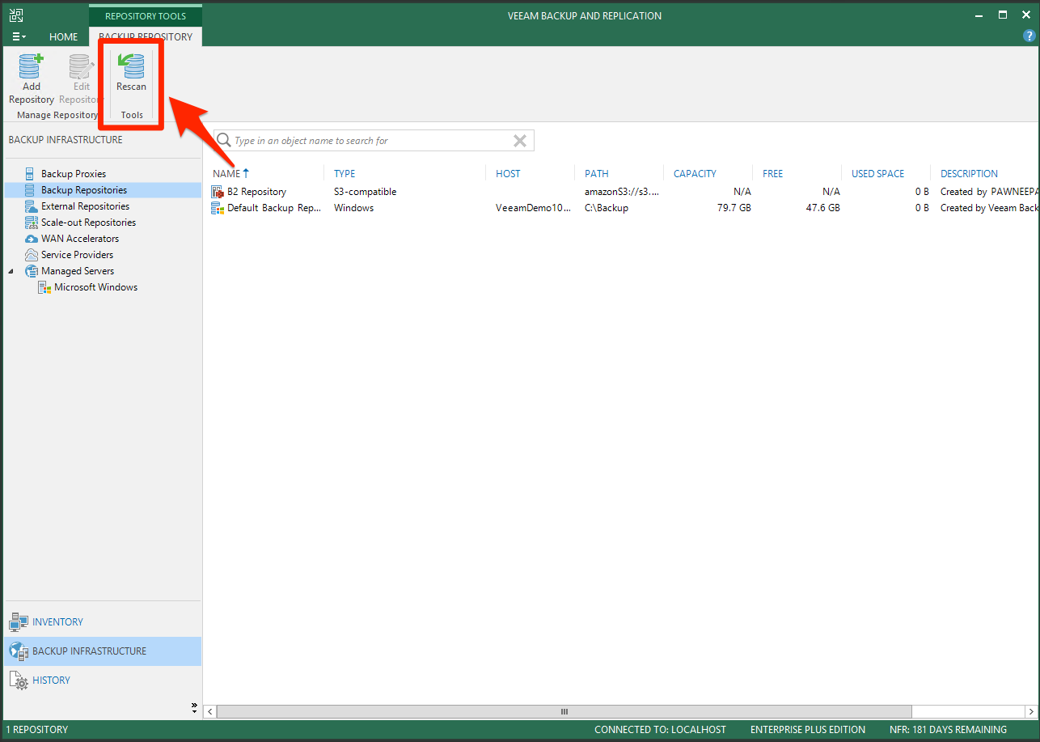Click the 47.6 GB free cell
1040x742 pixels.
[822, 208]
